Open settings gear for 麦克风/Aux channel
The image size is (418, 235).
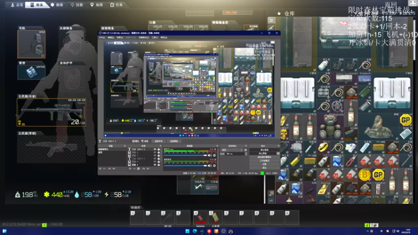tap(214, 155)
